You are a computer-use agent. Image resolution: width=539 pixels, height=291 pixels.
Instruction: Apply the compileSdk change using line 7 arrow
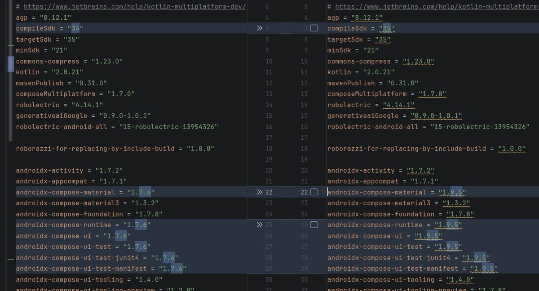click(x=259, y=28)
